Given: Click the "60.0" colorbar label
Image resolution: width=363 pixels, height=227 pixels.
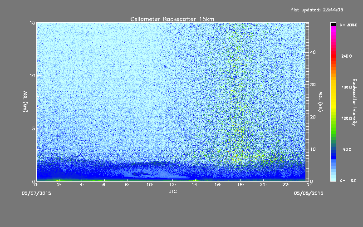Looking at the screenshot, I should (x=347, y=149).
